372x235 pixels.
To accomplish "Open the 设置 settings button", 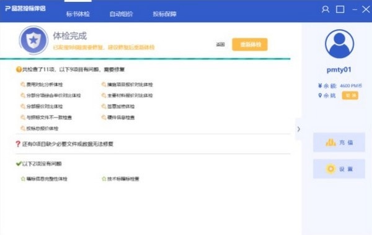I will pyautogui.click(x=339, y=169).
